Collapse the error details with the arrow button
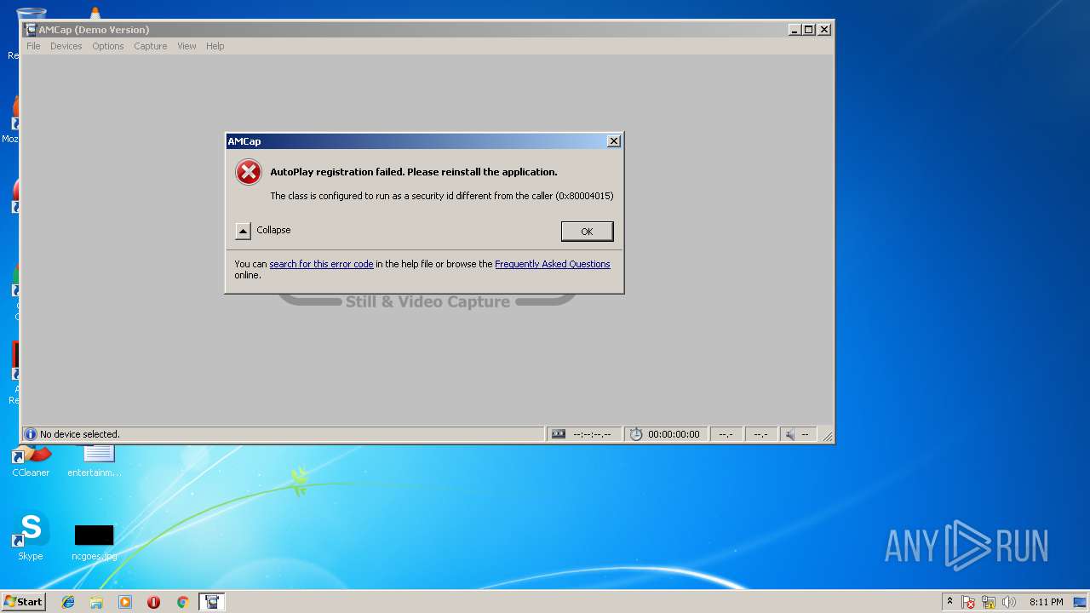This screenshot has height=613, width=1090. tap(244, 231)
